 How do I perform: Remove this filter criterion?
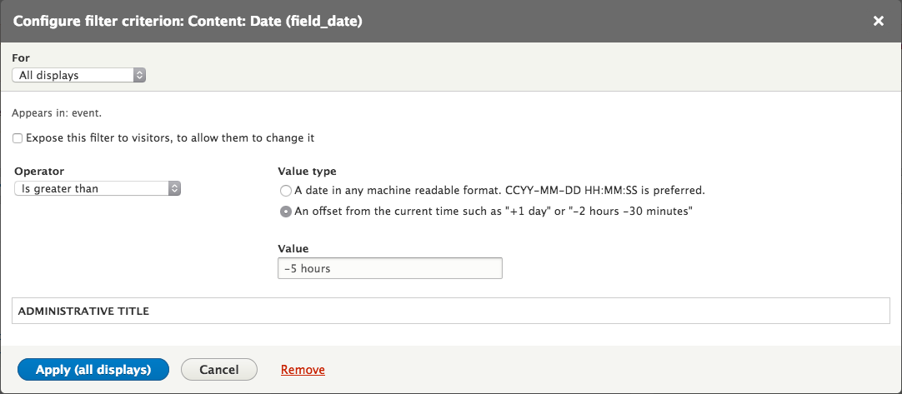303,370
